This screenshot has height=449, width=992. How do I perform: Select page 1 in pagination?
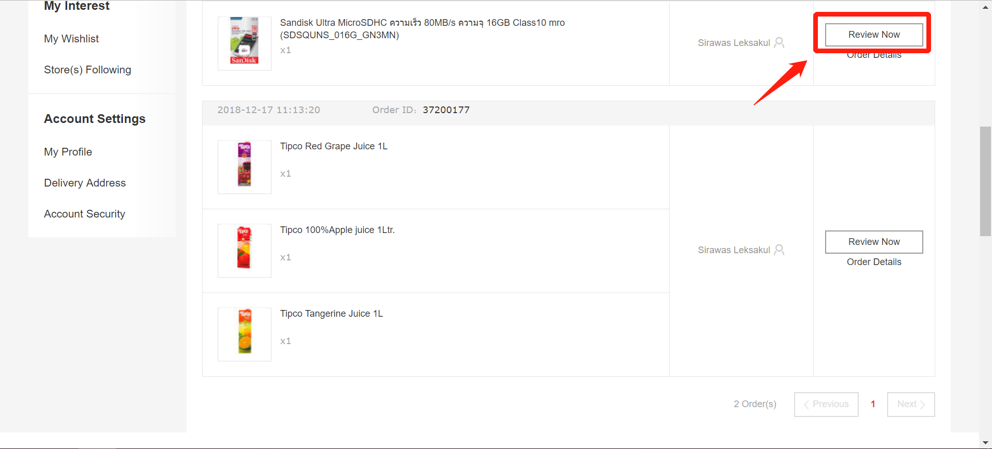click(x=873, y=404)
